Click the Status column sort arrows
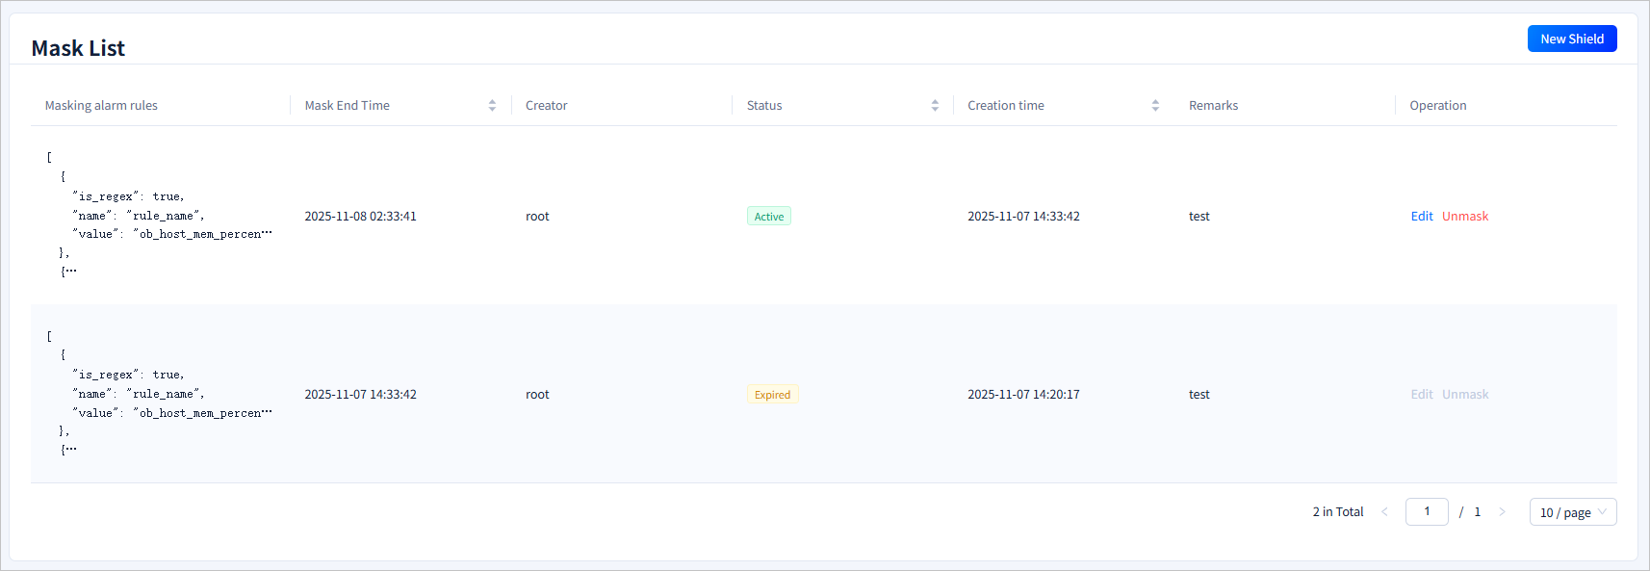The height and width of the screenshot is (571, 1650). pyautogui.click(x=934, y=106)
